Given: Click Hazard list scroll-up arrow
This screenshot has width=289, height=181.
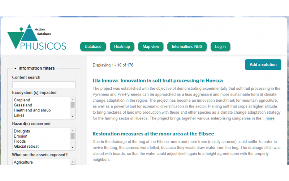Looking at the screenshot, I should click(x=73, y=131).
